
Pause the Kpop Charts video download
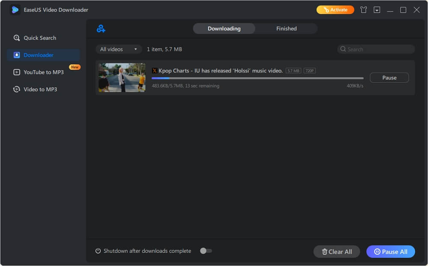coord(389,78)
